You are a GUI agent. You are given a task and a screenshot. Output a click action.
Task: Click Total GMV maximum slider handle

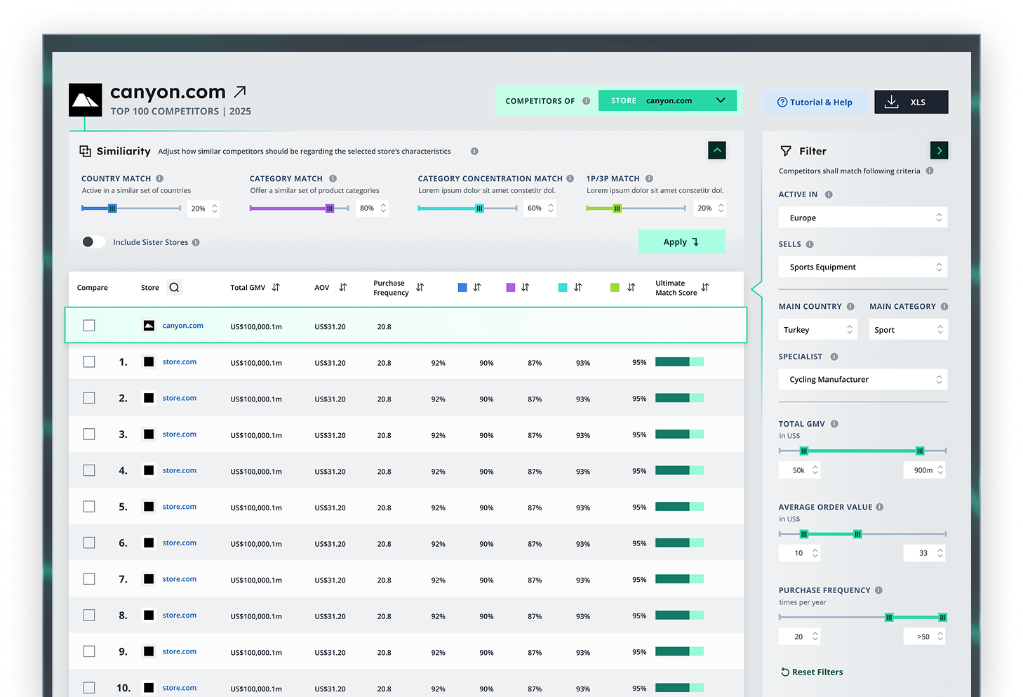[920, 451]
